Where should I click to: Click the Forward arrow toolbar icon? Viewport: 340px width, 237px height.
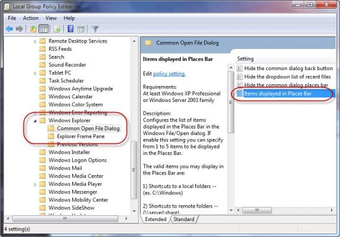point(20,29)
